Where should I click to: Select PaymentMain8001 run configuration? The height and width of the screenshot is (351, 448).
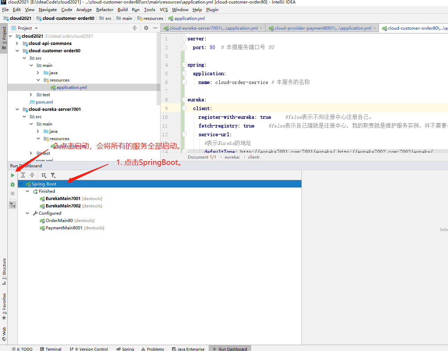72,228
